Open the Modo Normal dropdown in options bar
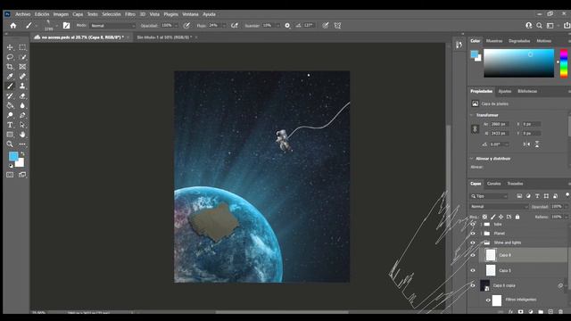The image size is (571, 321). [113, 26]
